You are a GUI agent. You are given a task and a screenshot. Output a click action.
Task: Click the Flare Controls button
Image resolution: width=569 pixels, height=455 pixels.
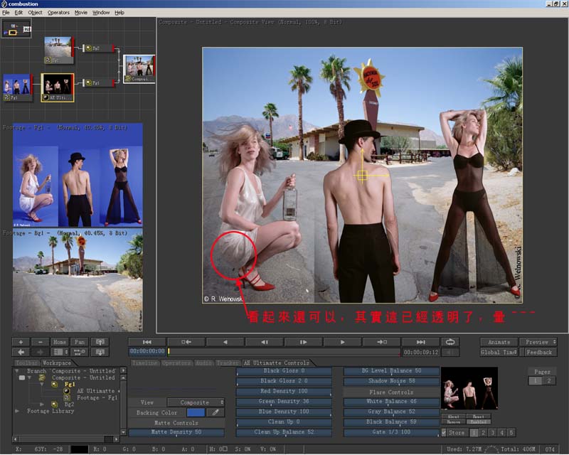(x=391, y=392)
